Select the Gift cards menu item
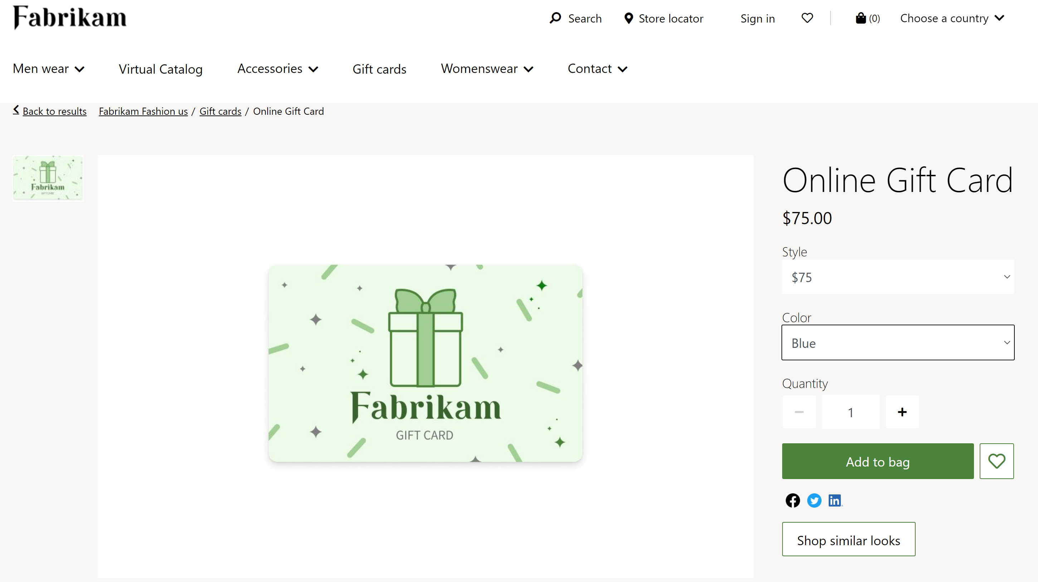This screenshot has width=1038, height=582. 379,68
